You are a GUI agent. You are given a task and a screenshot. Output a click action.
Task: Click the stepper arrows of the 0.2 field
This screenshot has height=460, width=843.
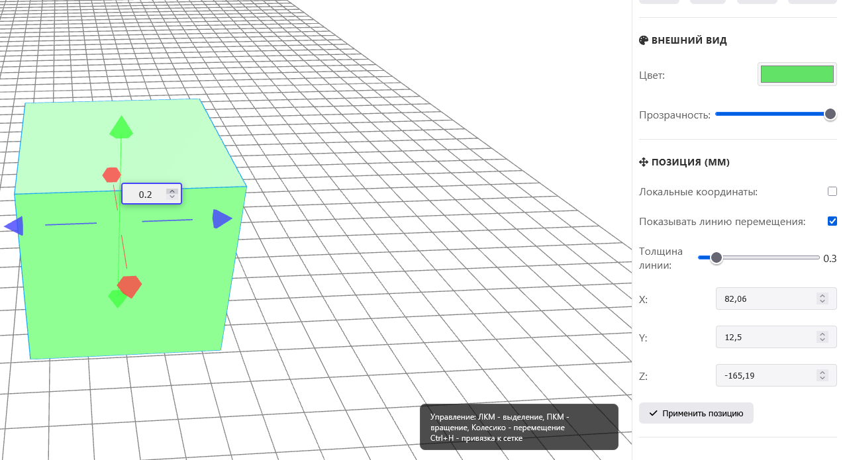coord(172,194)
